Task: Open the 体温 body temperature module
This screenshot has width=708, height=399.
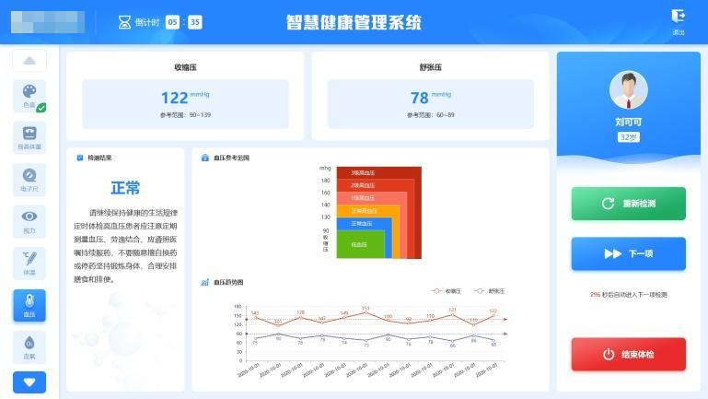Action: point(29,263)
